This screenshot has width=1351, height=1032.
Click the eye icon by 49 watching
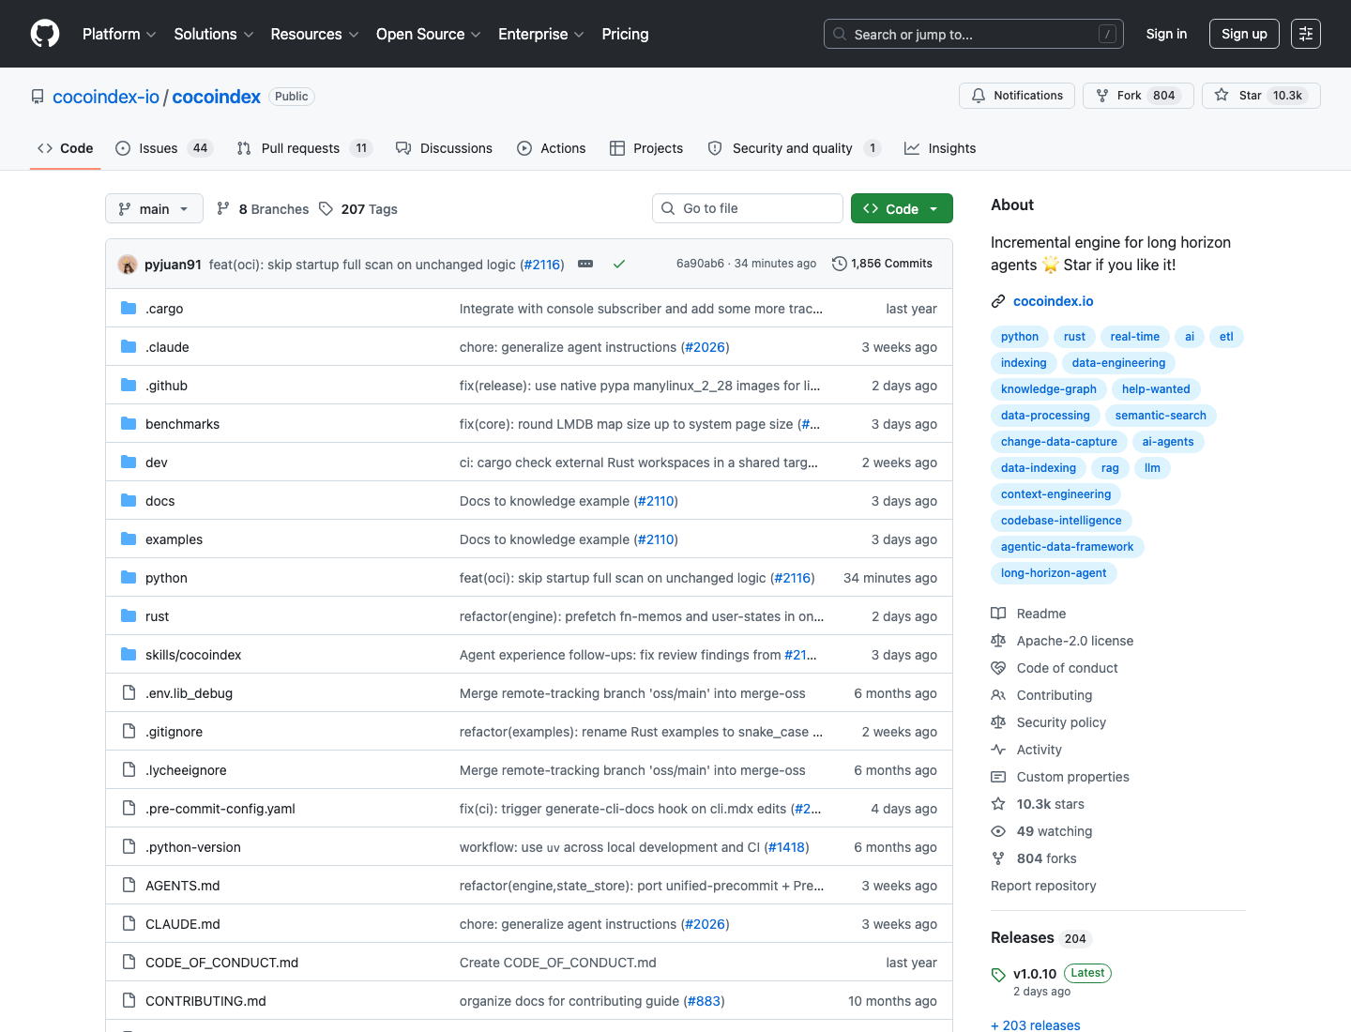pyautogui.click(x=998, y=831)
